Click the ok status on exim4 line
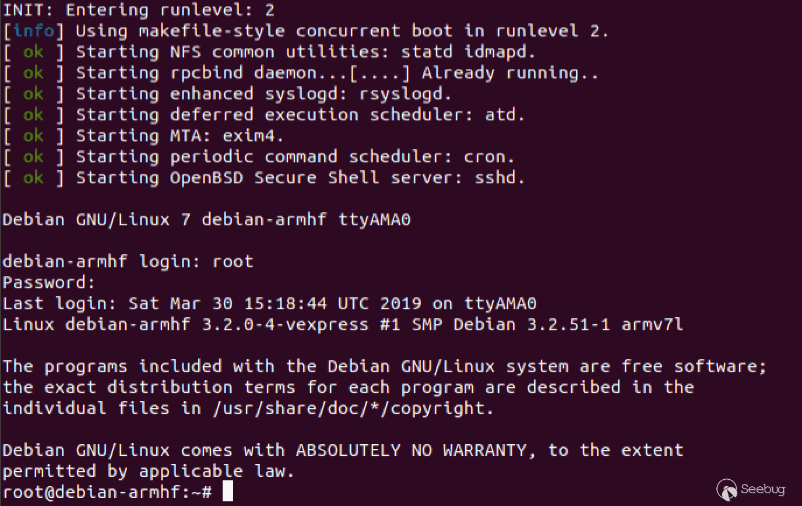This screenshot has width=802, height=506. coord(33,135)
